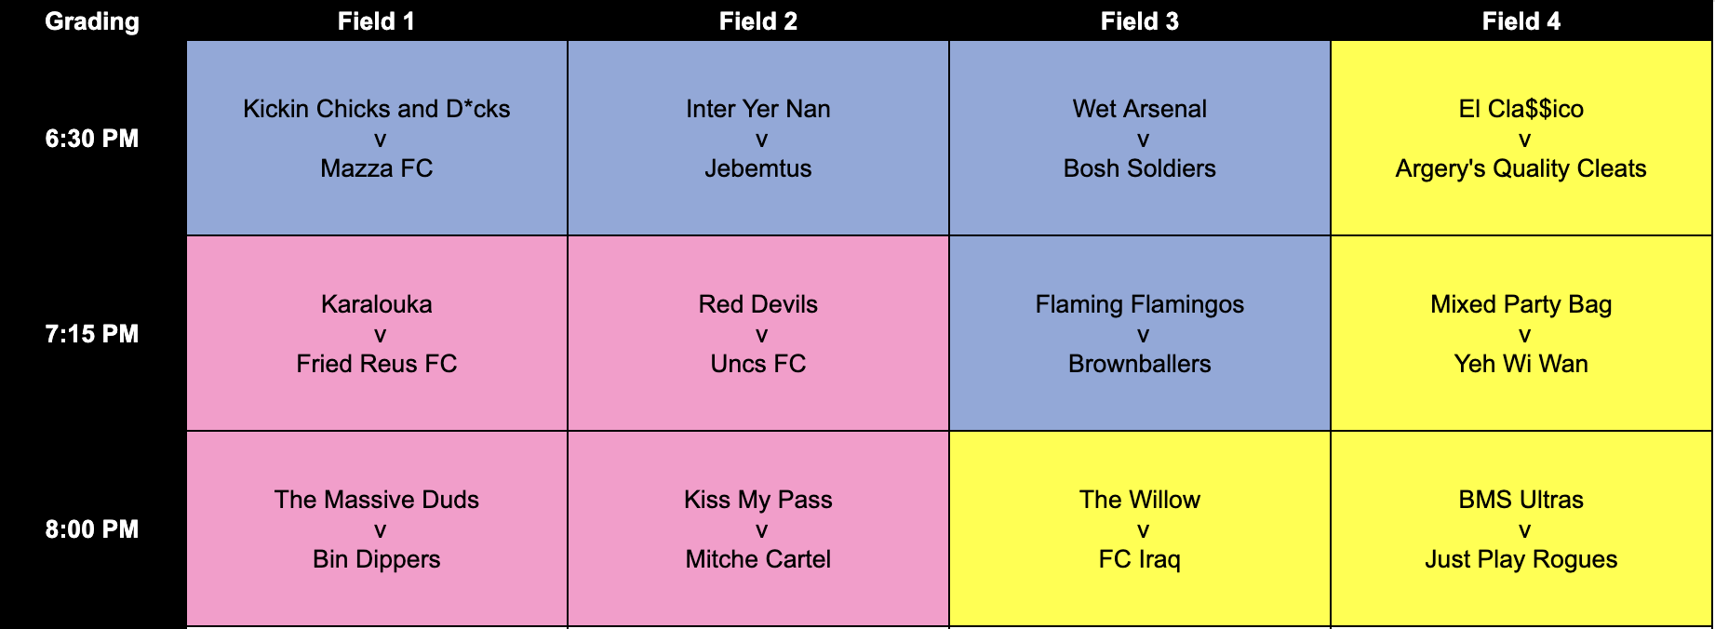Click Kiss My Pass v Mitche Cartel cell
The image size is (1715, 629).
[x=758, y=529]
